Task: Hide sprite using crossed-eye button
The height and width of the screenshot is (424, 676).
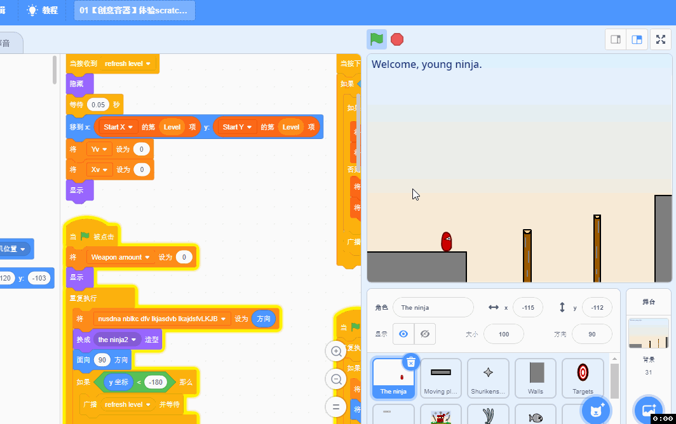Action: click(424, 334)
